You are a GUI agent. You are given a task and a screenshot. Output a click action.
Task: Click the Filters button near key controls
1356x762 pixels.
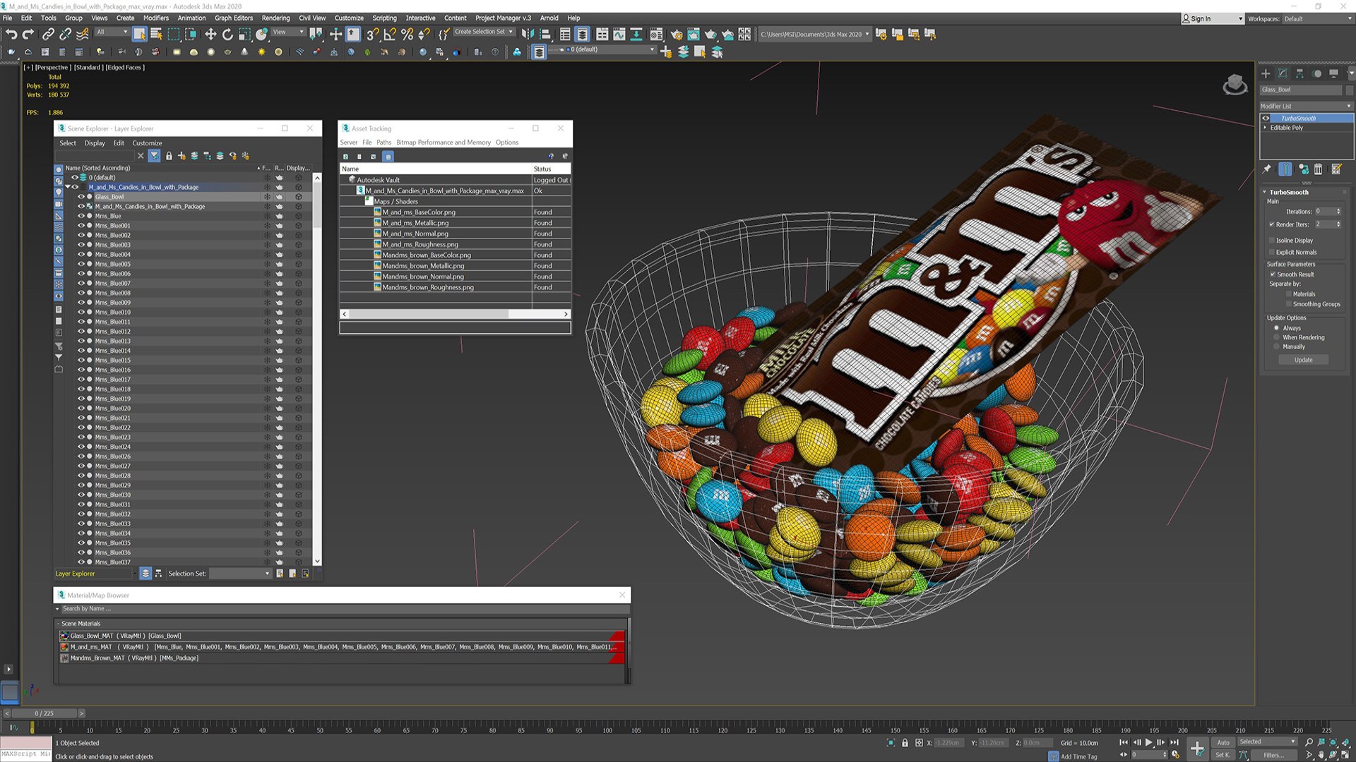[x=1273, y=755]
